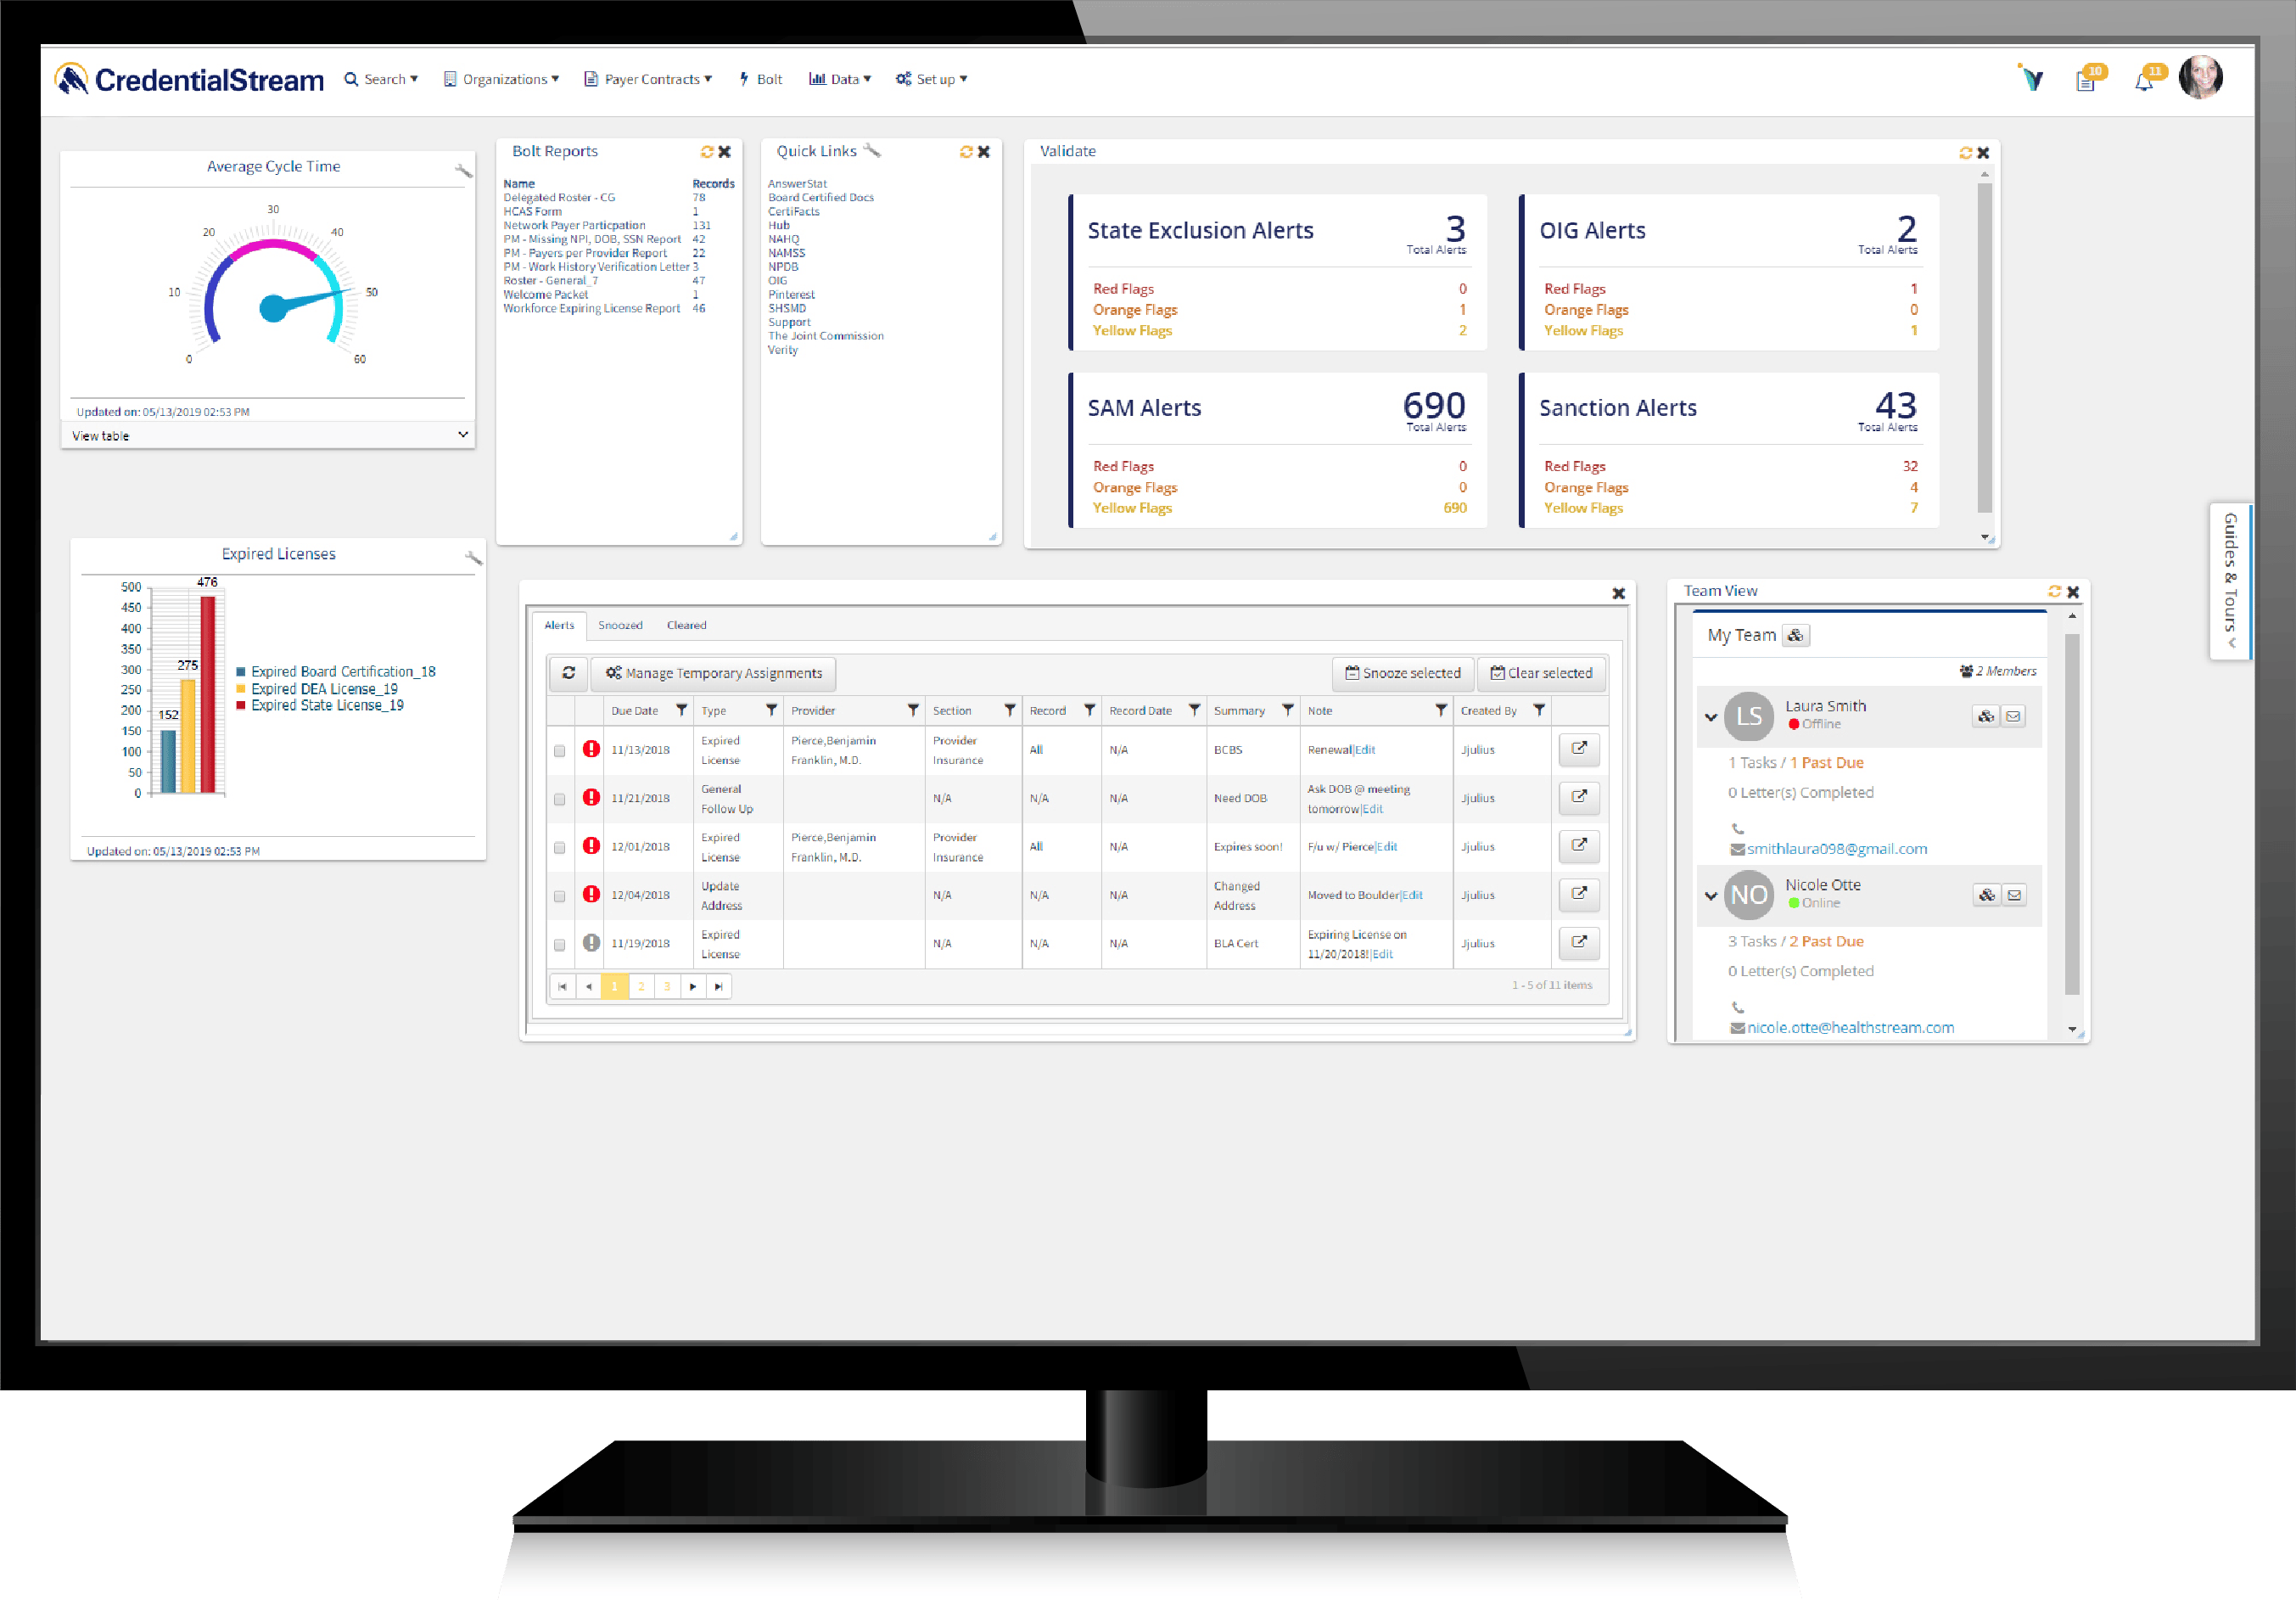Click envelope icon next to Laura Smith
2296x1600 pixels.
(x=2013, y=716)
